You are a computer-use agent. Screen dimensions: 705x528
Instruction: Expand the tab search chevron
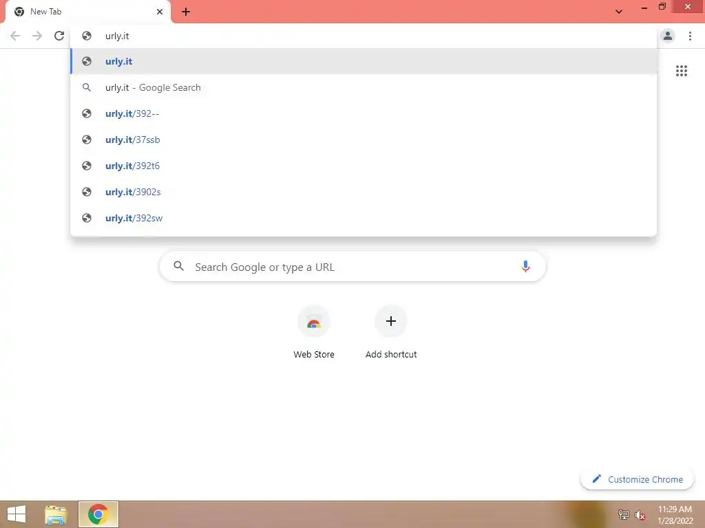(x=619, y=12)
